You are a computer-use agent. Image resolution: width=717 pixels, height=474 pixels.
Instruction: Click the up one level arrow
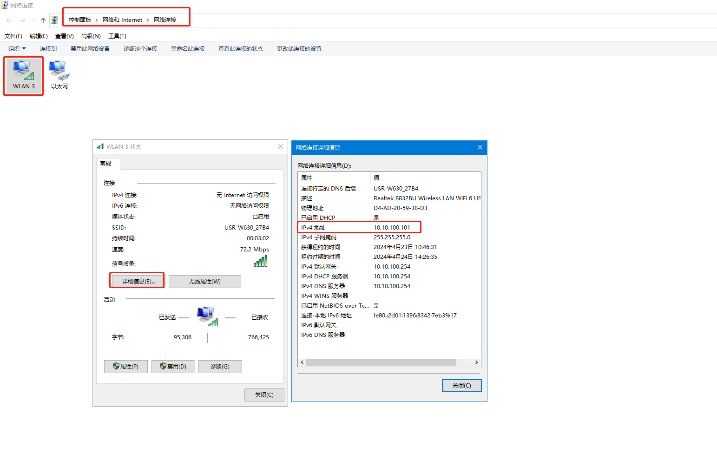click(x=43, y=20)
